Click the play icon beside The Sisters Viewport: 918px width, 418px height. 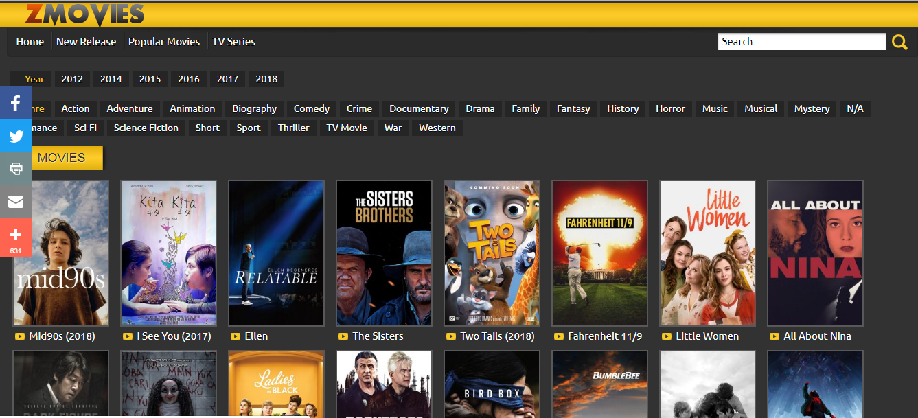343,336
